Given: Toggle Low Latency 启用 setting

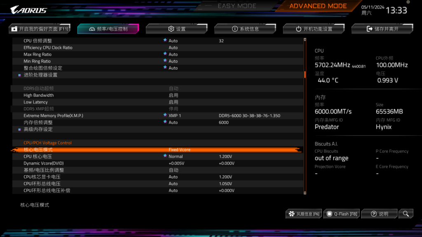Looking at the screenshot, I should pos(173,102).
